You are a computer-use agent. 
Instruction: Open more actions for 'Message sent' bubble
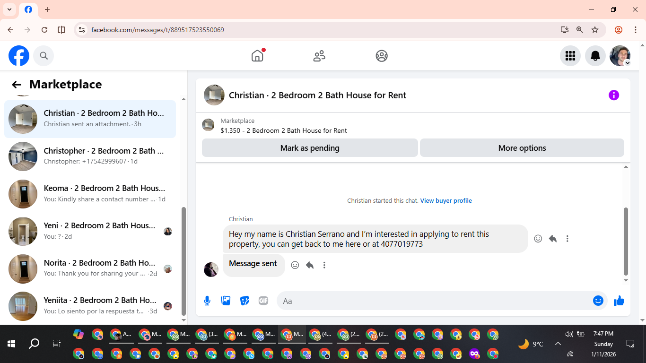324,265
